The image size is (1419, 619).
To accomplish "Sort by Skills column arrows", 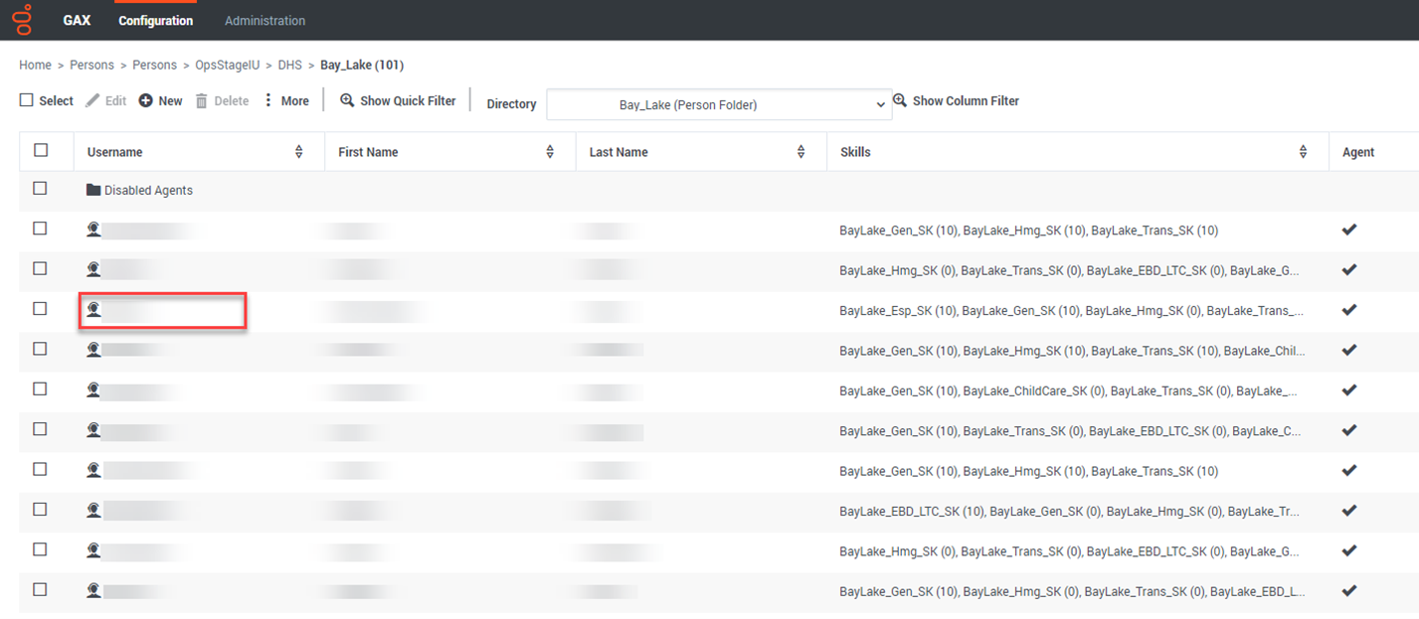I will (x=1303, y=152).
